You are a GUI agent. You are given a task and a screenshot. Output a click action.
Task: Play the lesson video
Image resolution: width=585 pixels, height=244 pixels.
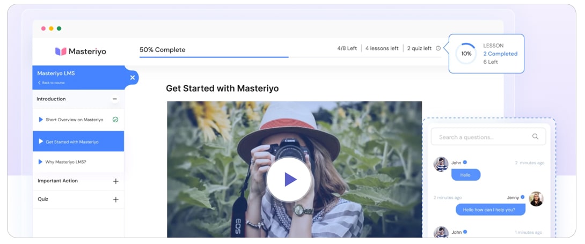pos(289,180)
